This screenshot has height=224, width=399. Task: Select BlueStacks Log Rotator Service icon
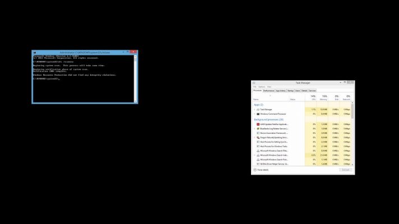tap(258, 129)
